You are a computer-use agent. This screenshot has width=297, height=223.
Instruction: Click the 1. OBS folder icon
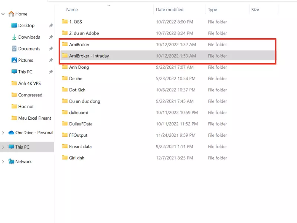pos(65,22)
